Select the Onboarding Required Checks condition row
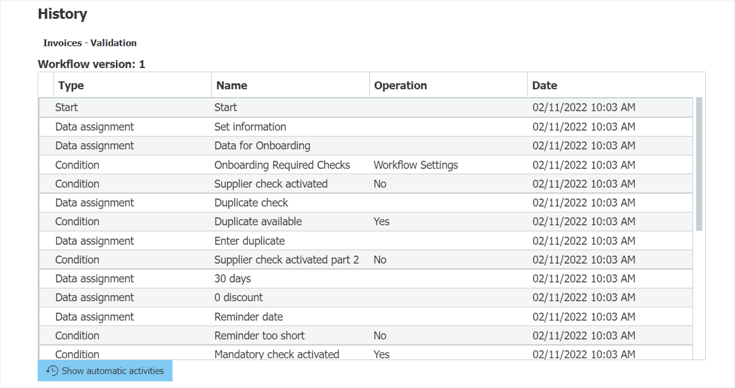 (243, 164)
